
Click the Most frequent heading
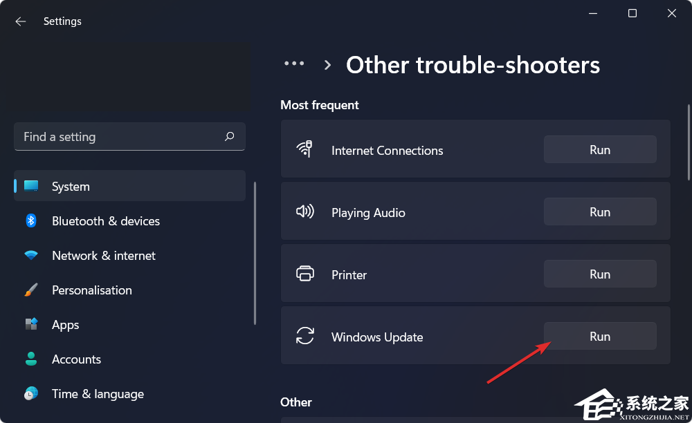tap(320, 105)
